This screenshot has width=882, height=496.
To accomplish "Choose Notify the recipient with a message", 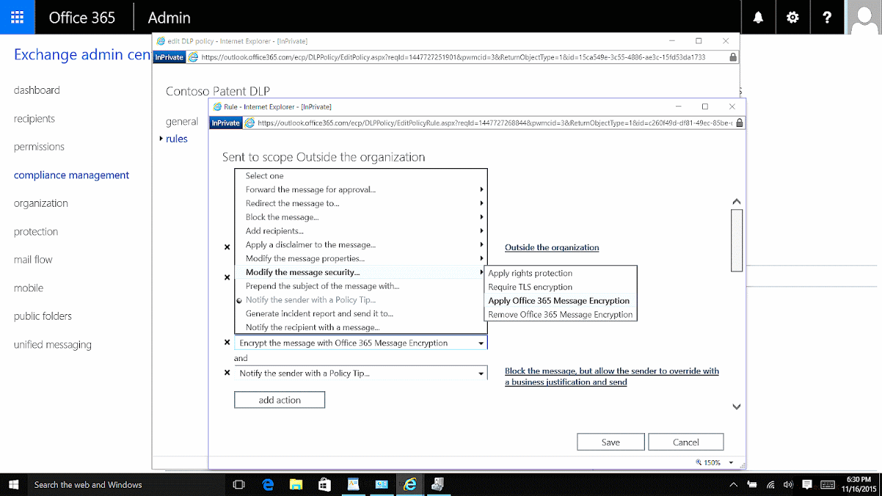I will coord(361,327).
